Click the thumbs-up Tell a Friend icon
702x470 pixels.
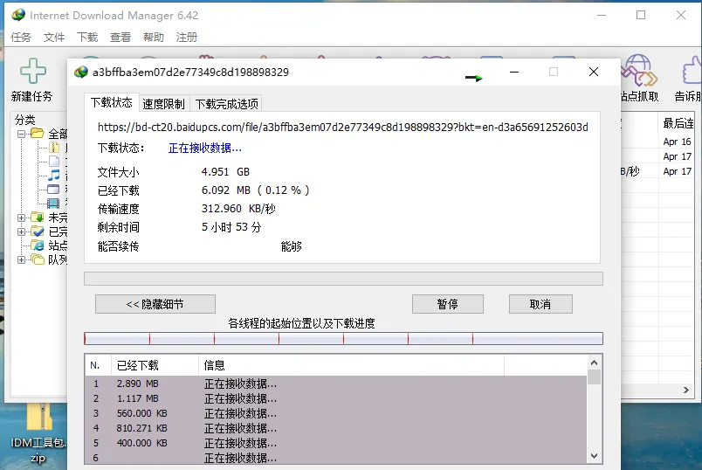(692, 71)
